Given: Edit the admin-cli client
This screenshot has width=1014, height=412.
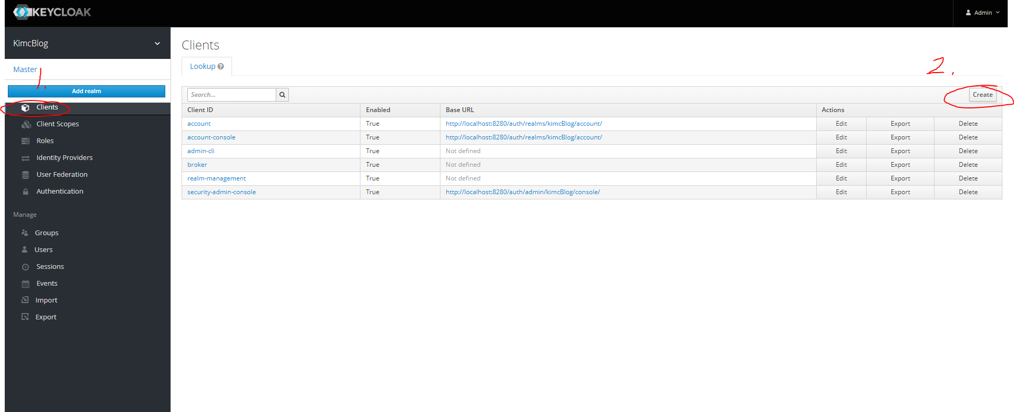Looking at the screenshot, I should (x=841, y=151).
